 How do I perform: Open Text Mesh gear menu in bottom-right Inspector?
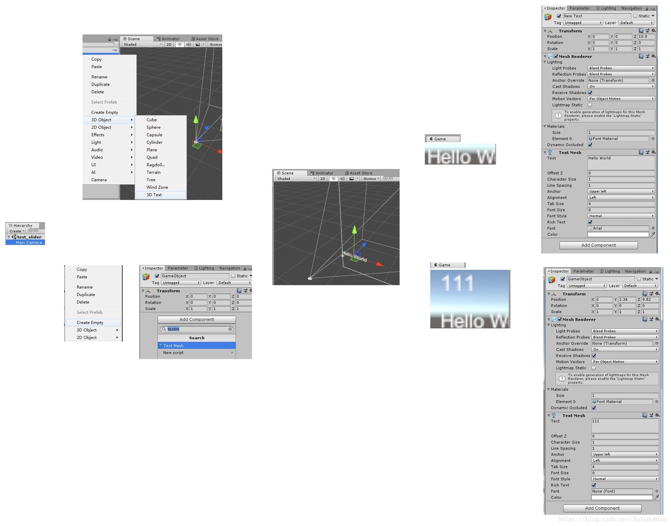point(657,415)
